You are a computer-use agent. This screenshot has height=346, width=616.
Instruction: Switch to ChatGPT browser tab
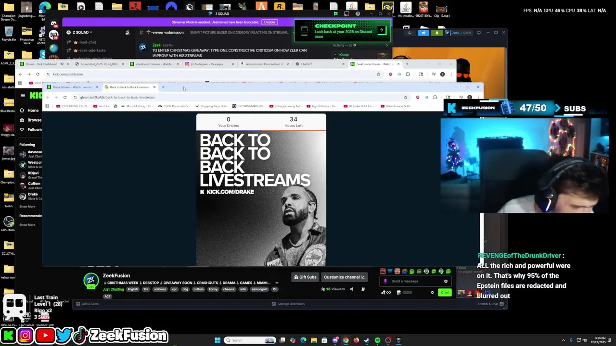(320, 64)
